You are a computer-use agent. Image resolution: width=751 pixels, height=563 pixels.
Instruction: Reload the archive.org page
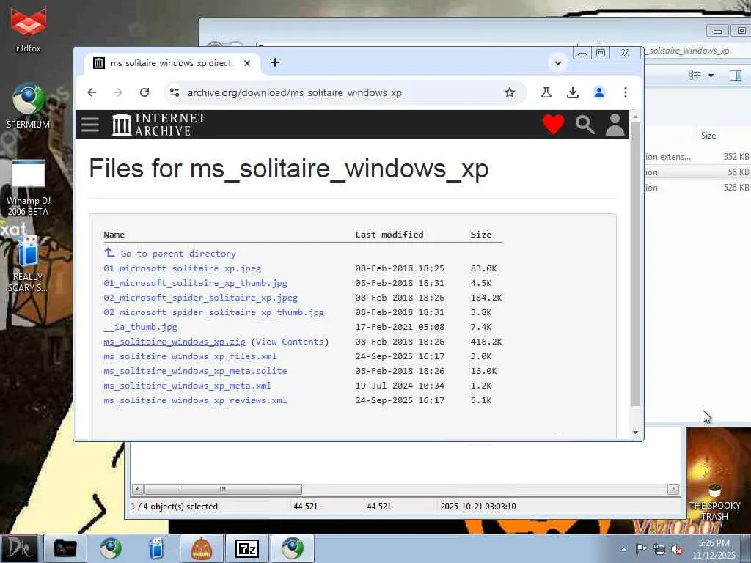144,92
